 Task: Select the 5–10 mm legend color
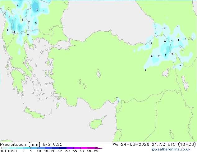pos(34,148)
